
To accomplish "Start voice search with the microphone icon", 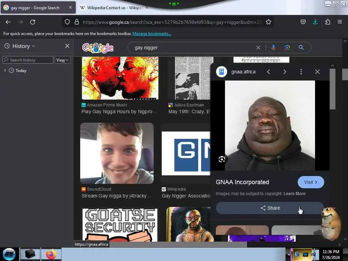I will (274, 48).
